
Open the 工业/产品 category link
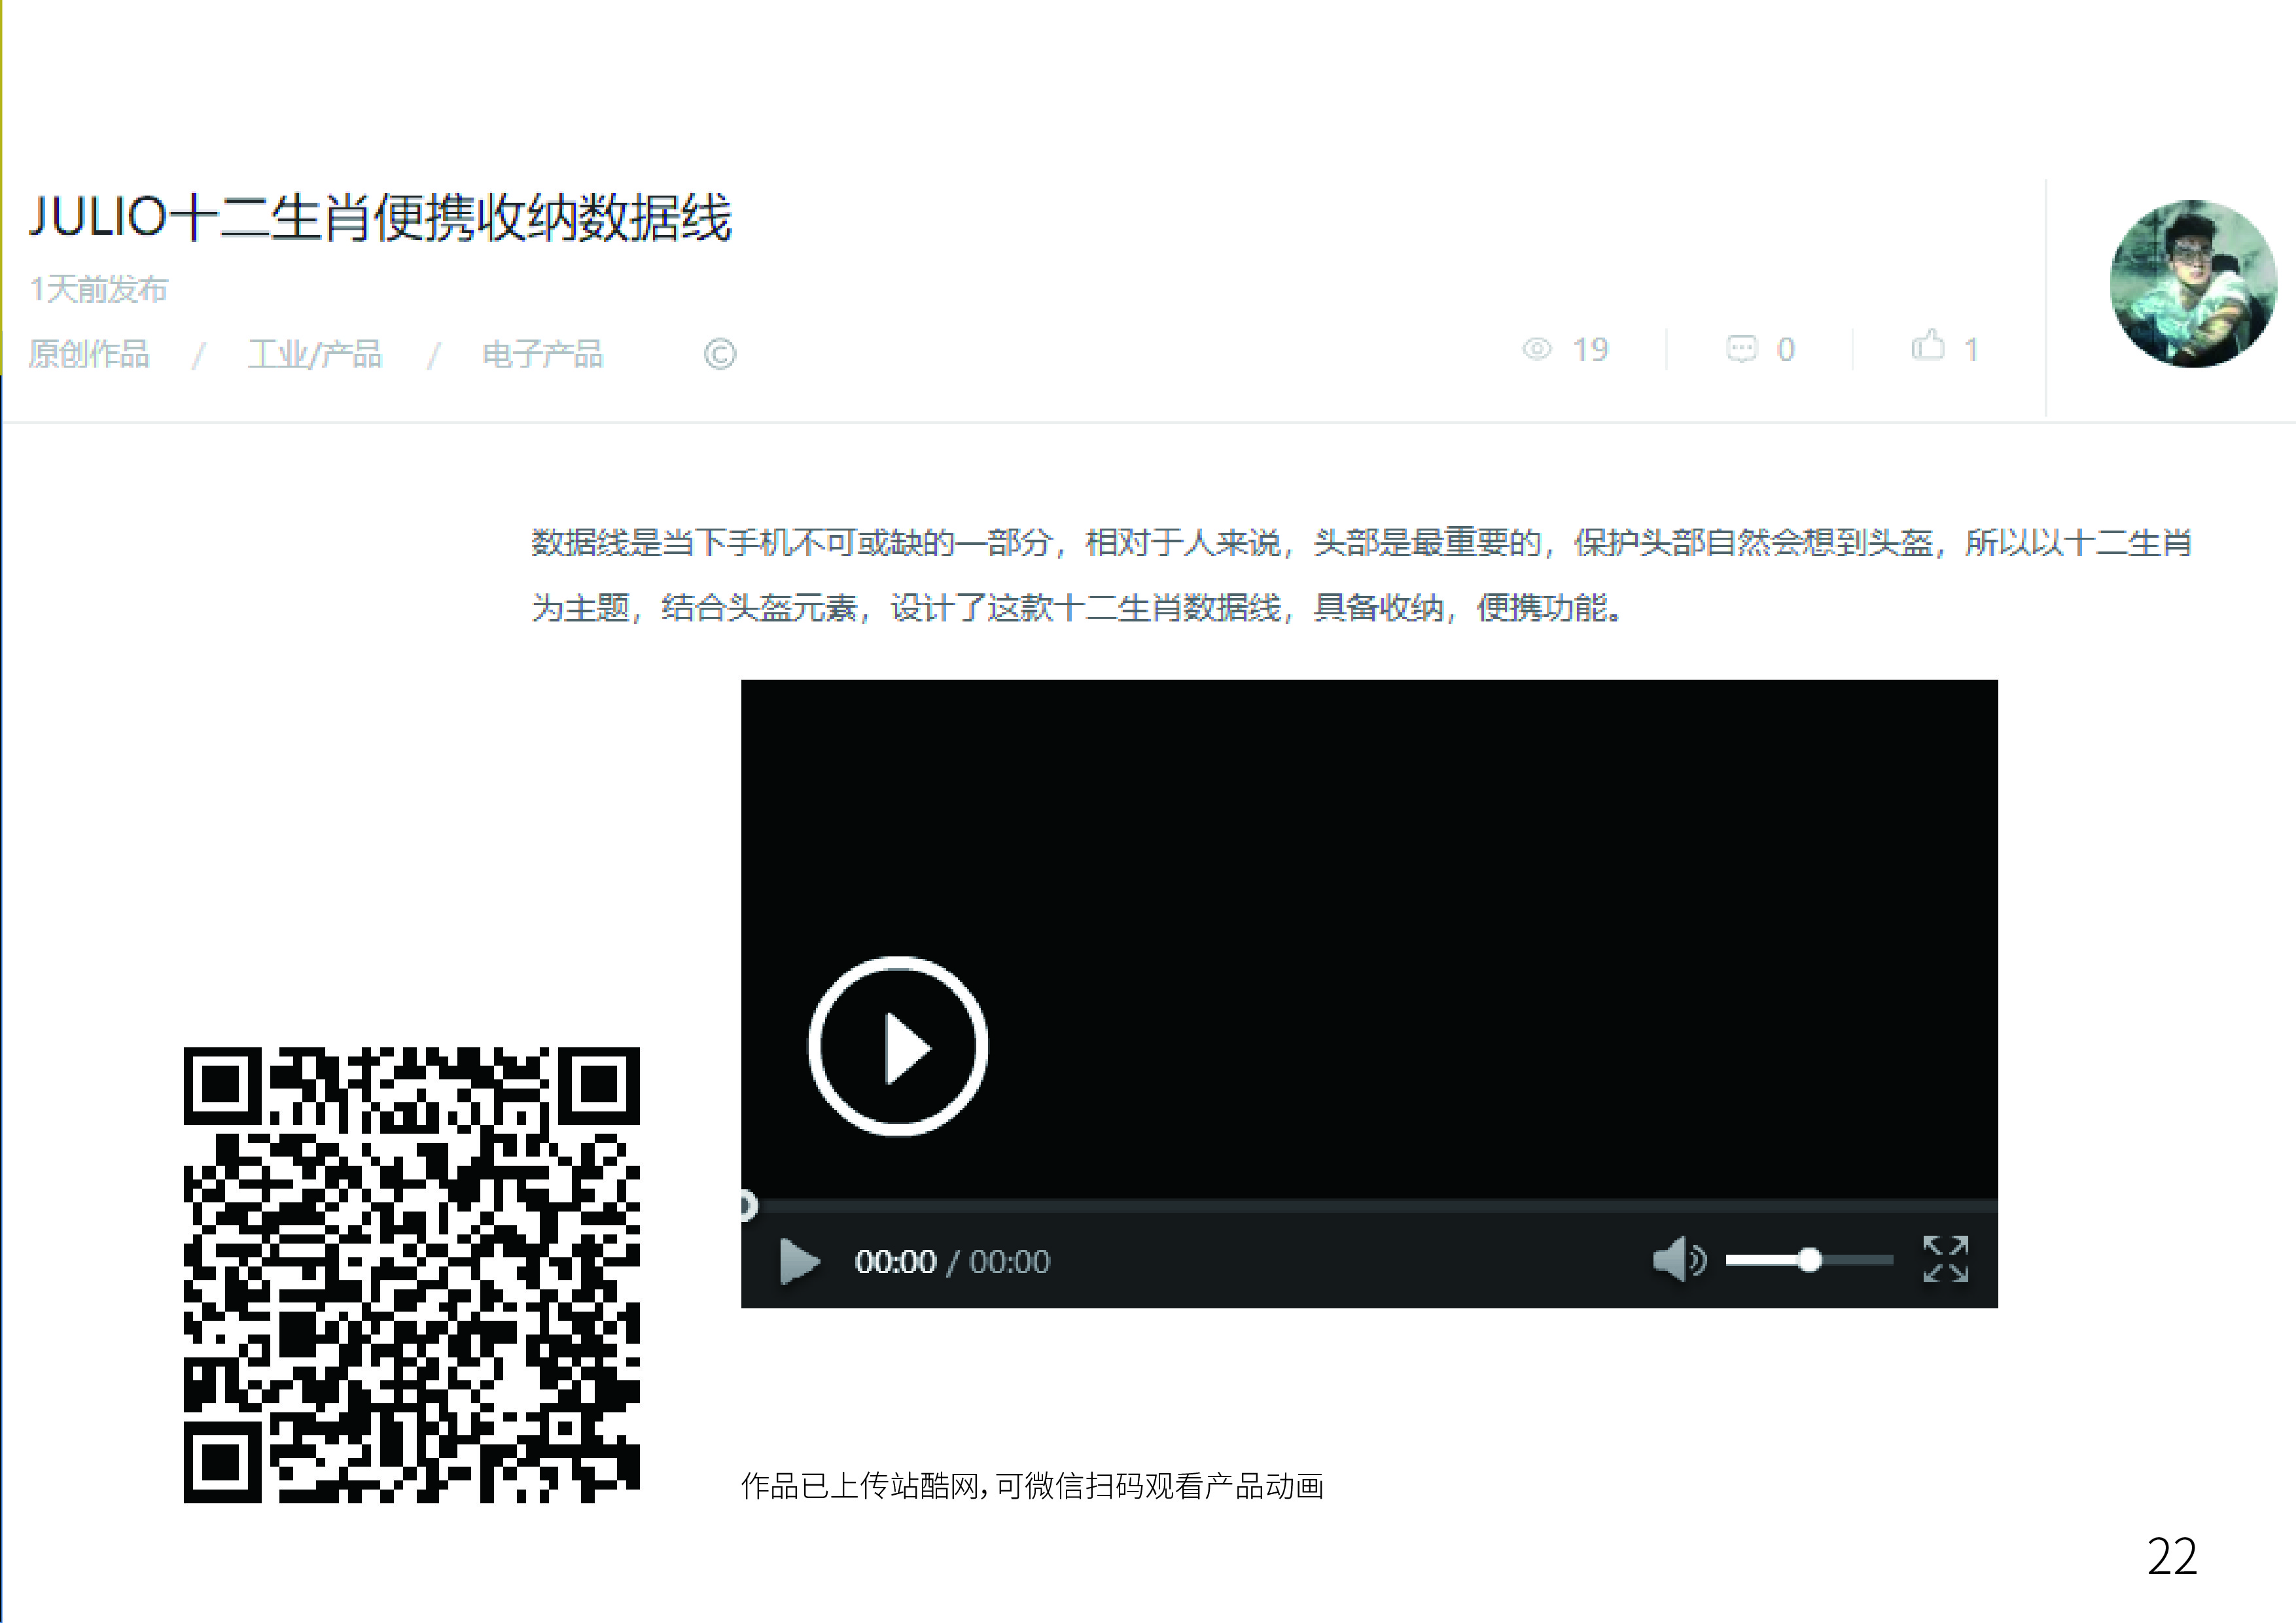[x=315, y=354]
